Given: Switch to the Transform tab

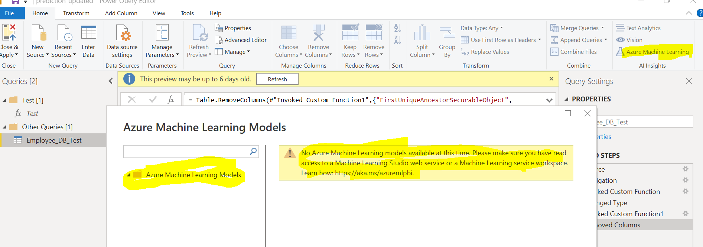Looking at the screenshot, I should (76, 13).
